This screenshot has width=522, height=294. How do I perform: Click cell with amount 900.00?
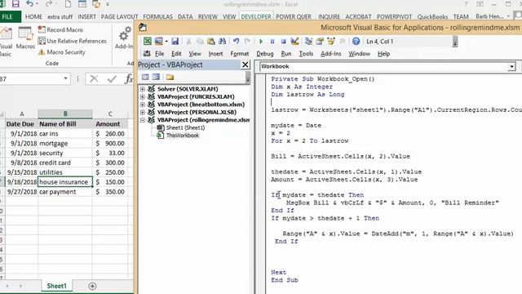click(x=110, y=144)
